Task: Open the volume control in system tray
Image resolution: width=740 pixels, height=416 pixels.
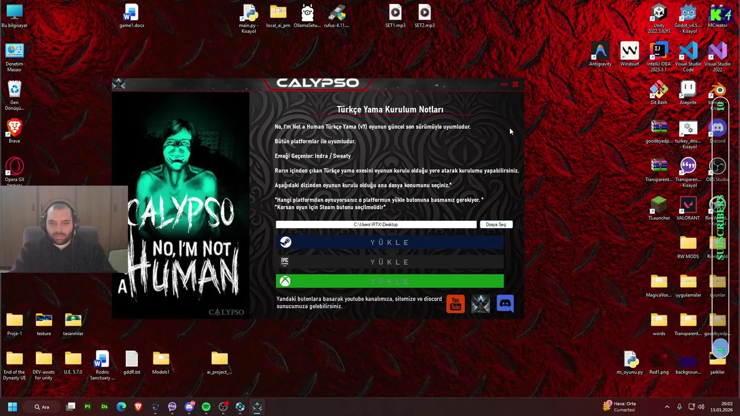Action: coord(700,407)
